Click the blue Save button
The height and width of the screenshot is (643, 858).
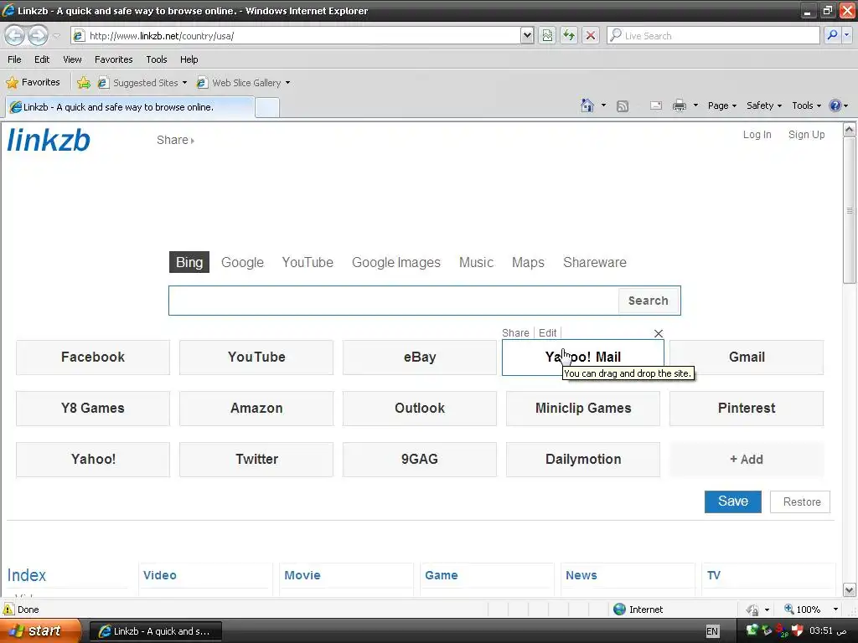(732, 502)
